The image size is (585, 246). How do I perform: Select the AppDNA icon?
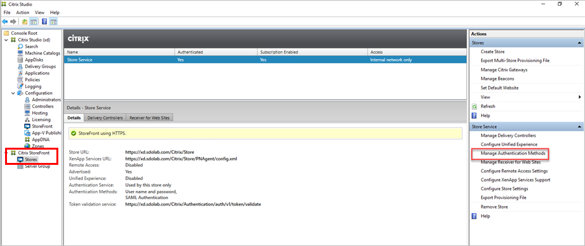click(27, 139)
